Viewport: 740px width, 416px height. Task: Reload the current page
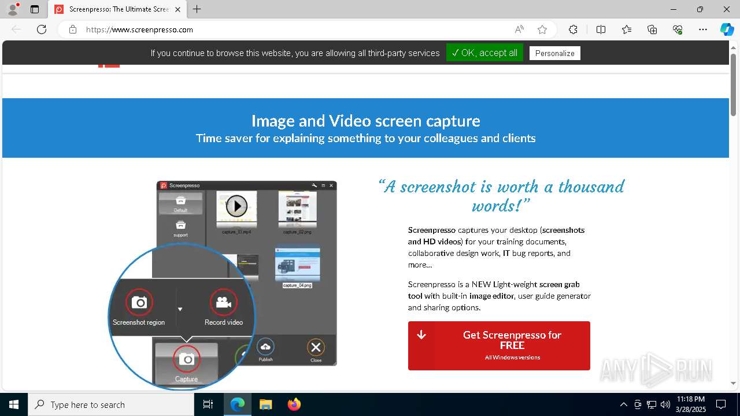click(42, 29)
